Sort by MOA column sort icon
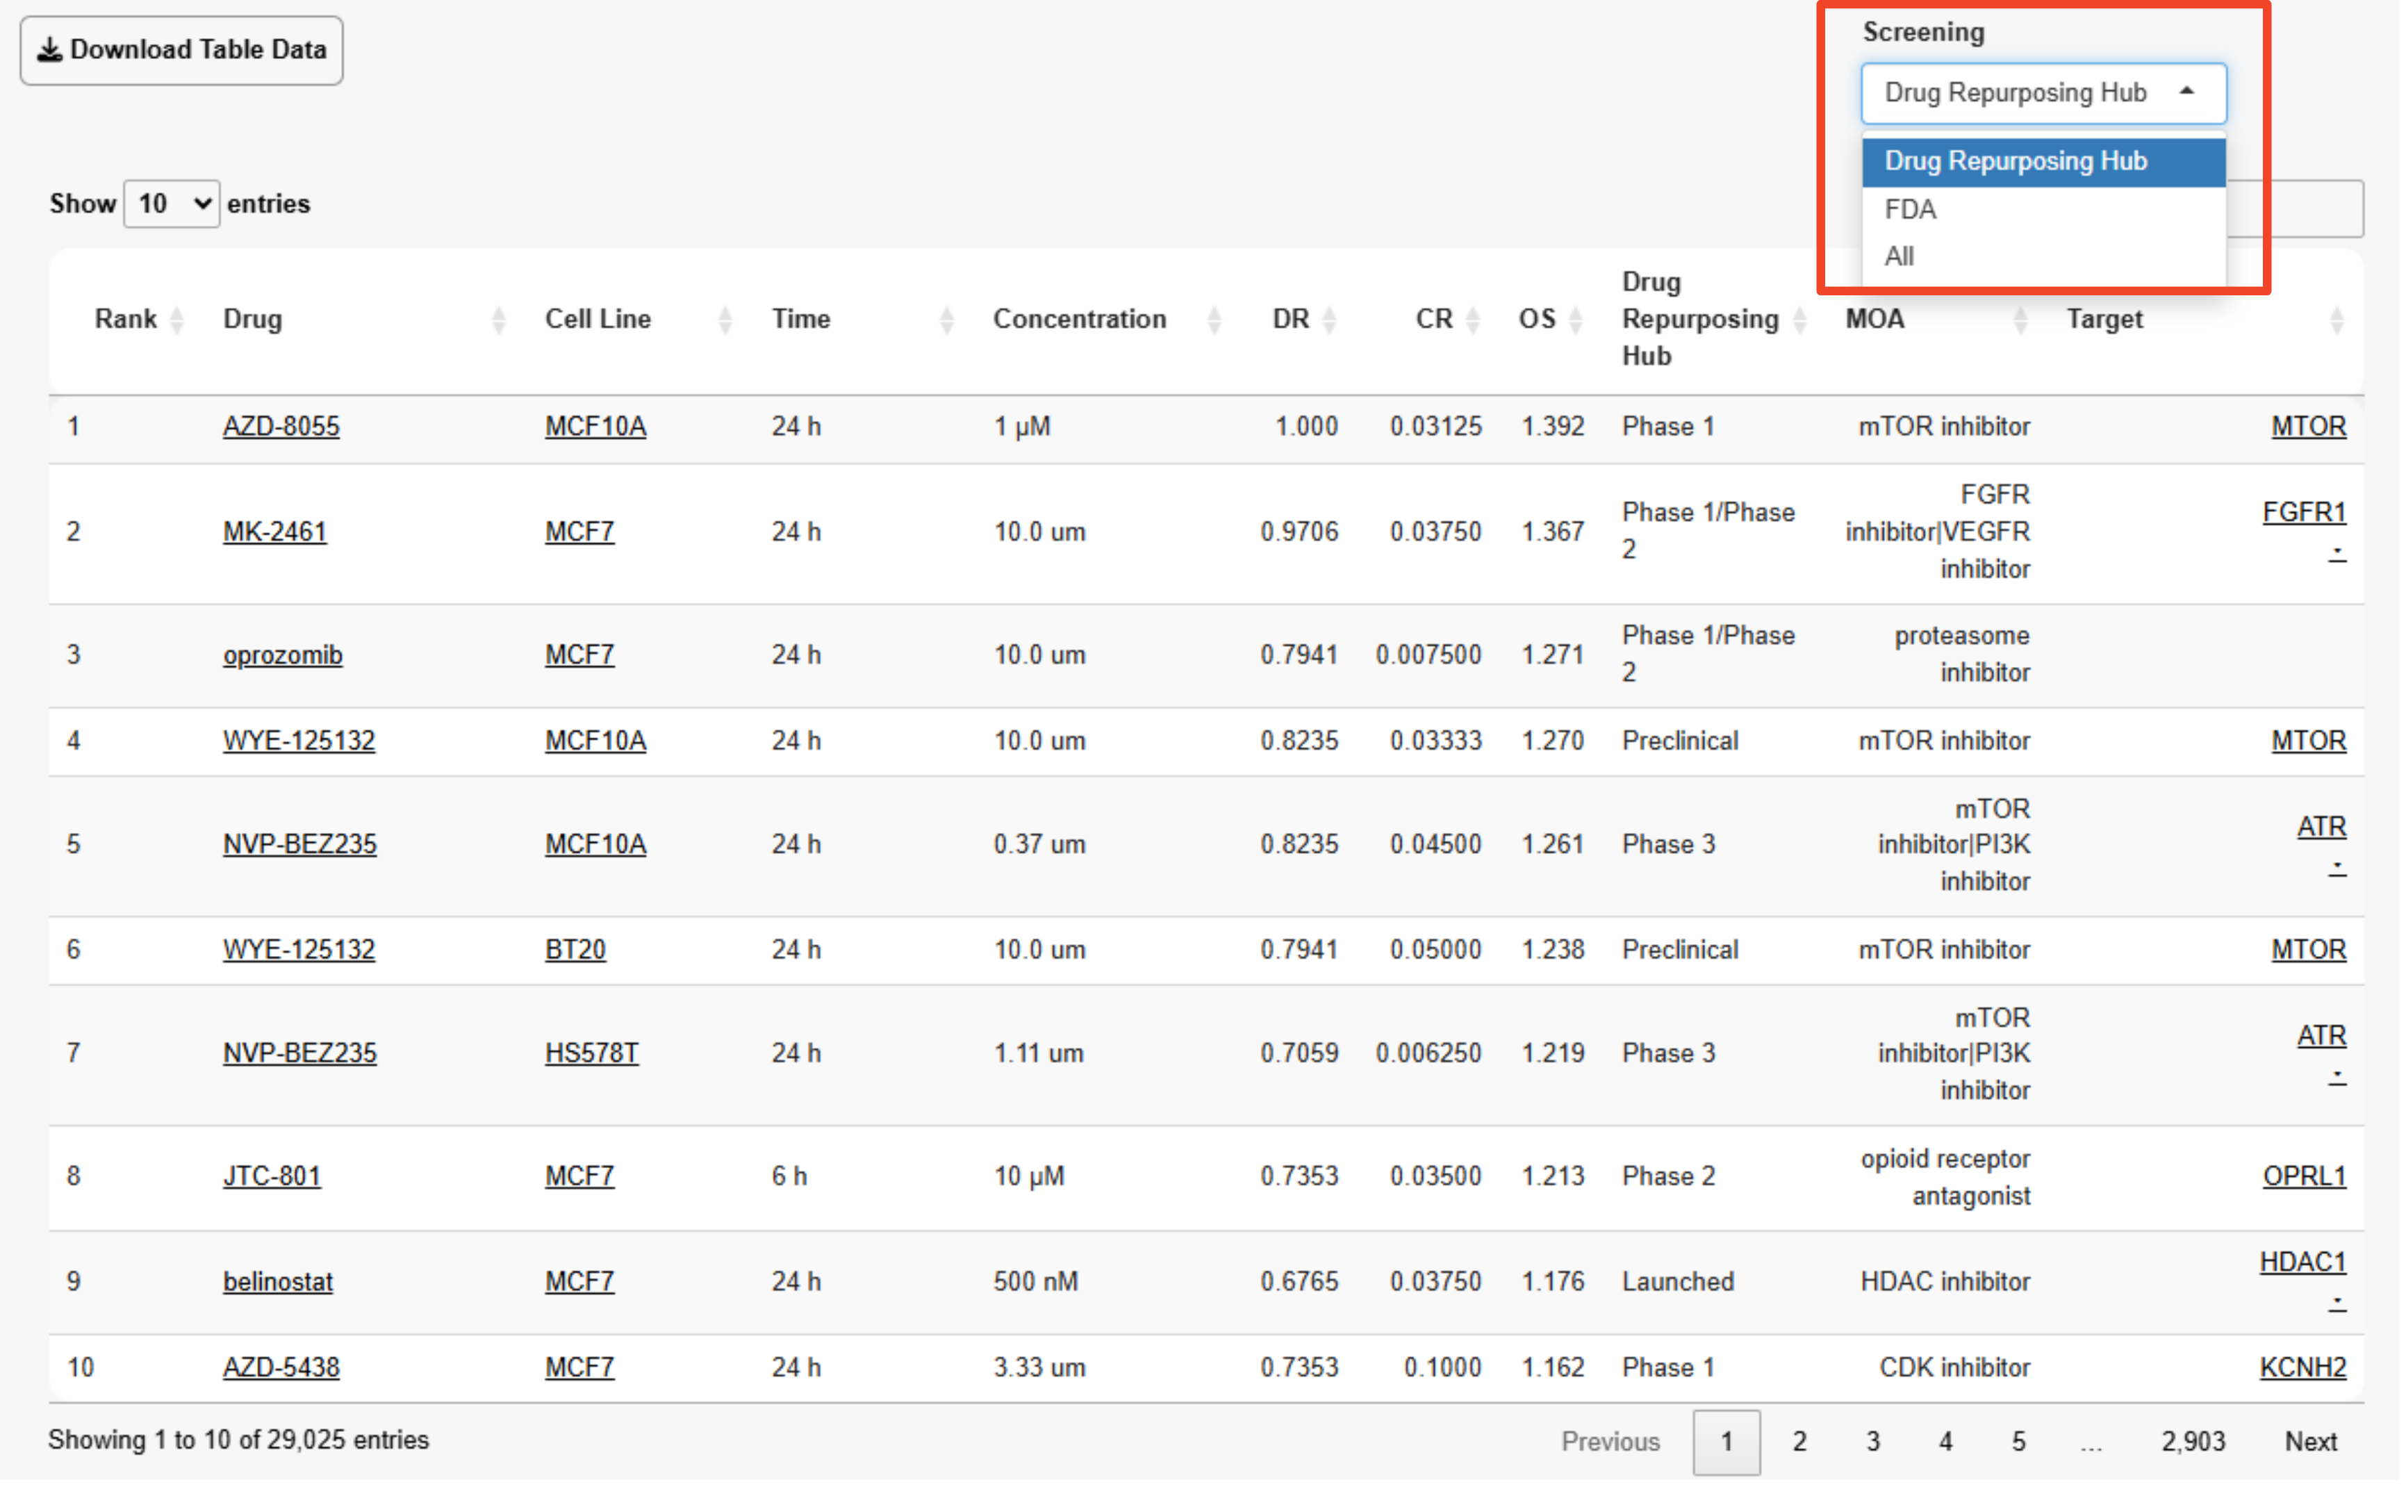The height and width of the screenshot is (1489, 2406). pyautogui.click(x=2020, y=320)
